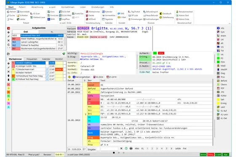Toggle the yellow warning filter icon
Image resolution: width=236 pixels, height=157 pixels.
click(70, 77)
